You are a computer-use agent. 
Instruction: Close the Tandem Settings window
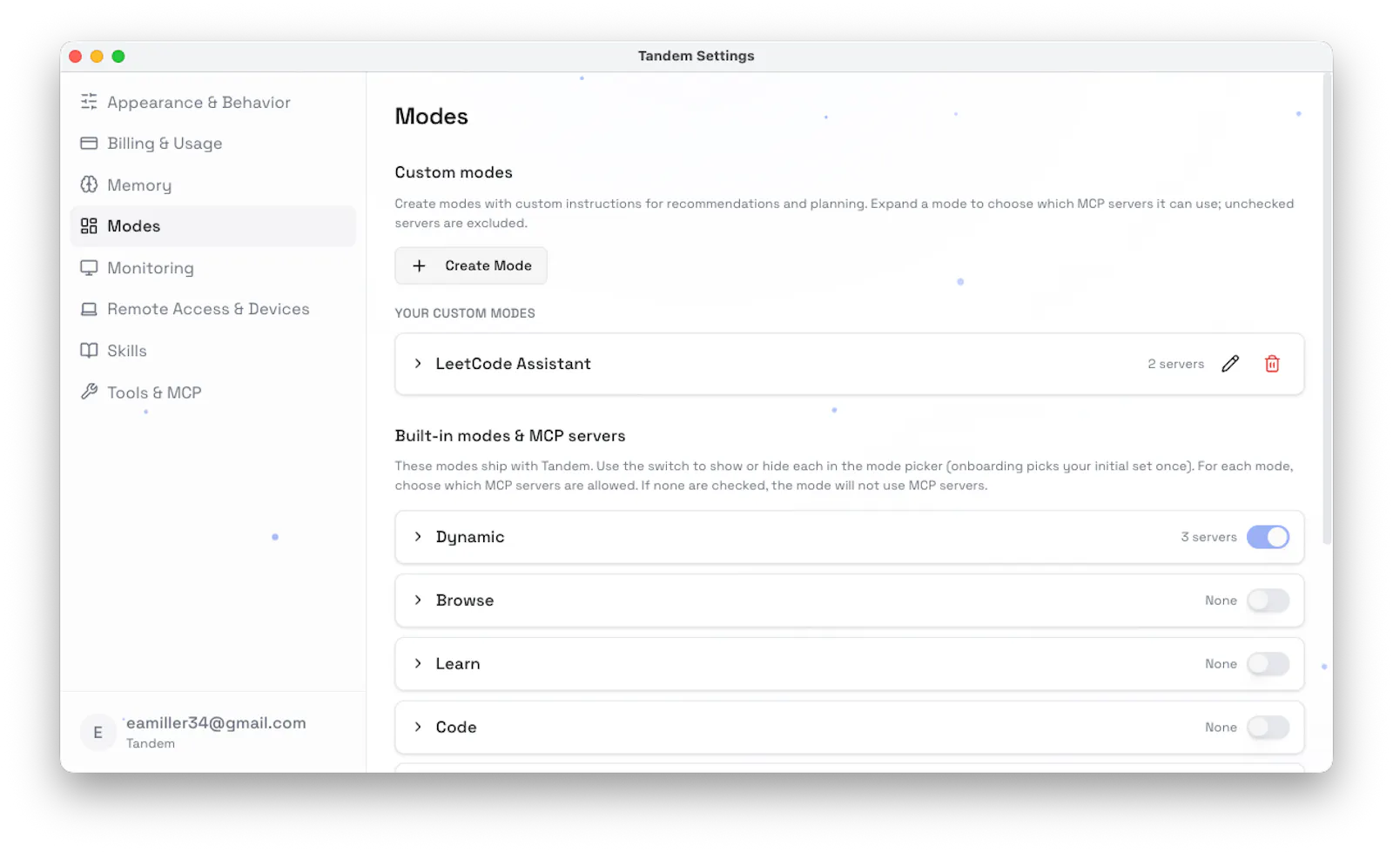(76, 57)
